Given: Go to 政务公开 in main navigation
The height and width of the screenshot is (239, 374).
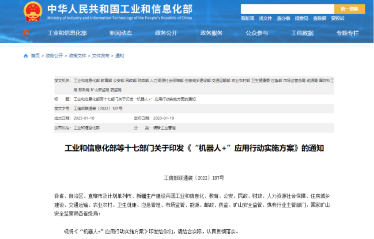Looking at the screenshot, I should [x=166, y=33].
